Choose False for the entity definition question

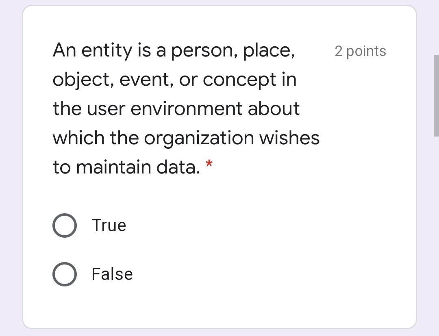point(64,274)
